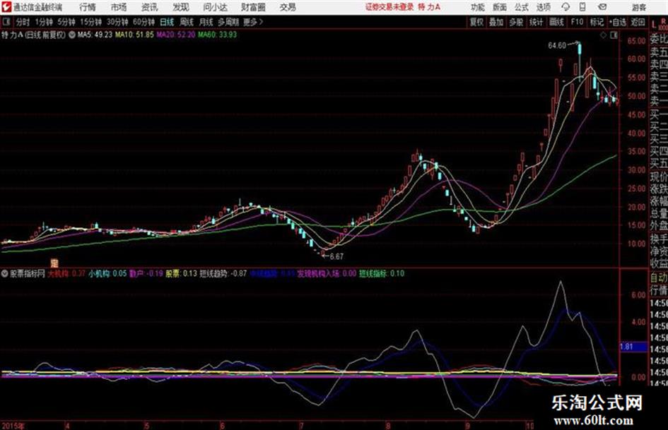This screenshot has height=430, width=668.
Task: Click the blue 1.81 value marker on axis
Action: click(633, 347)
